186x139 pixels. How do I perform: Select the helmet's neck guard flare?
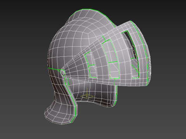tap(61, 112)
